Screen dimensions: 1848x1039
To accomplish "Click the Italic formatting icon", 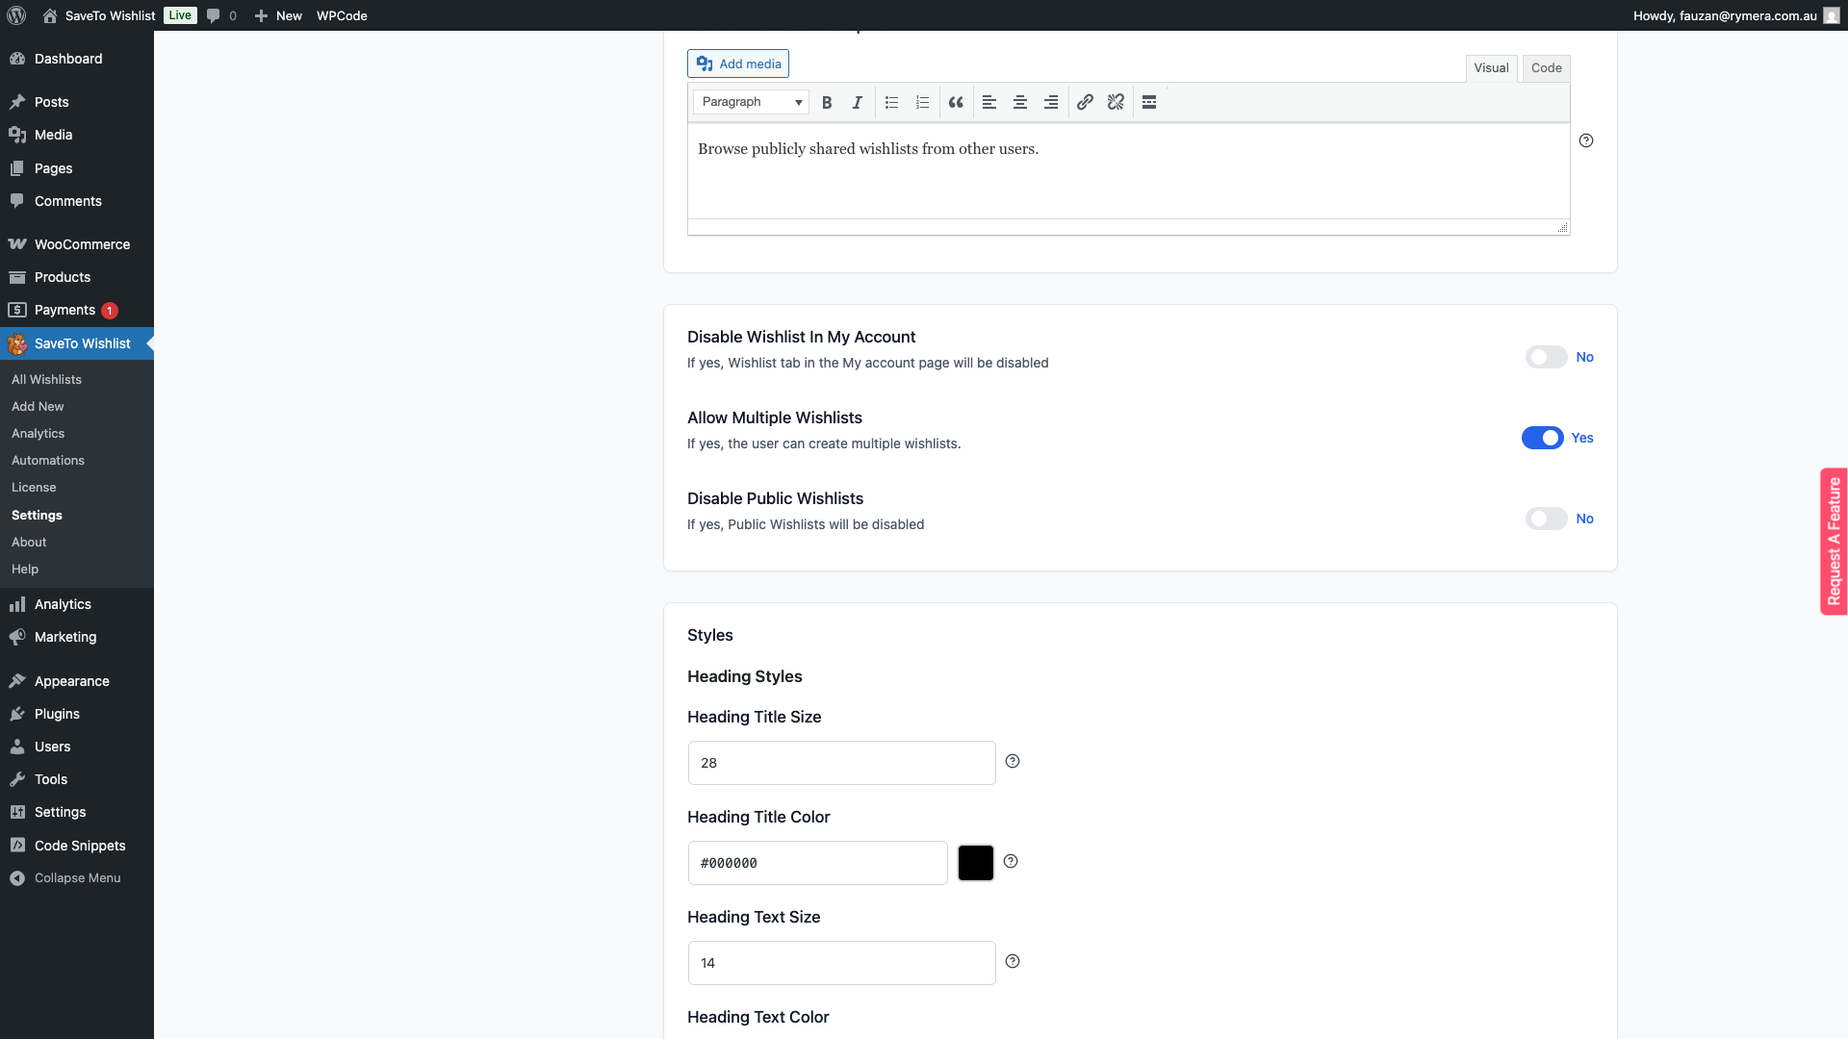I will tap(857, 102).
